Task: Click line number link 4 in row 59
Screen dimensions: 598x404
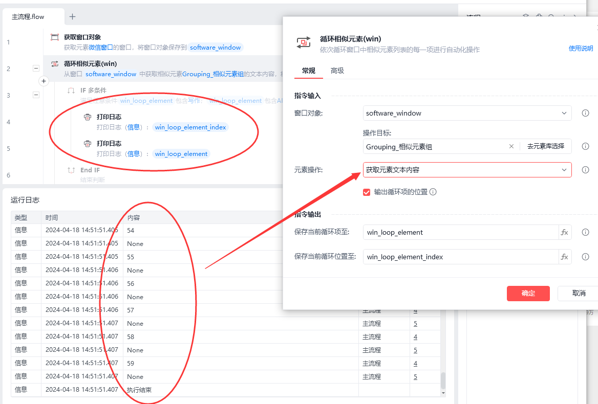Action: tap(415, 364)
